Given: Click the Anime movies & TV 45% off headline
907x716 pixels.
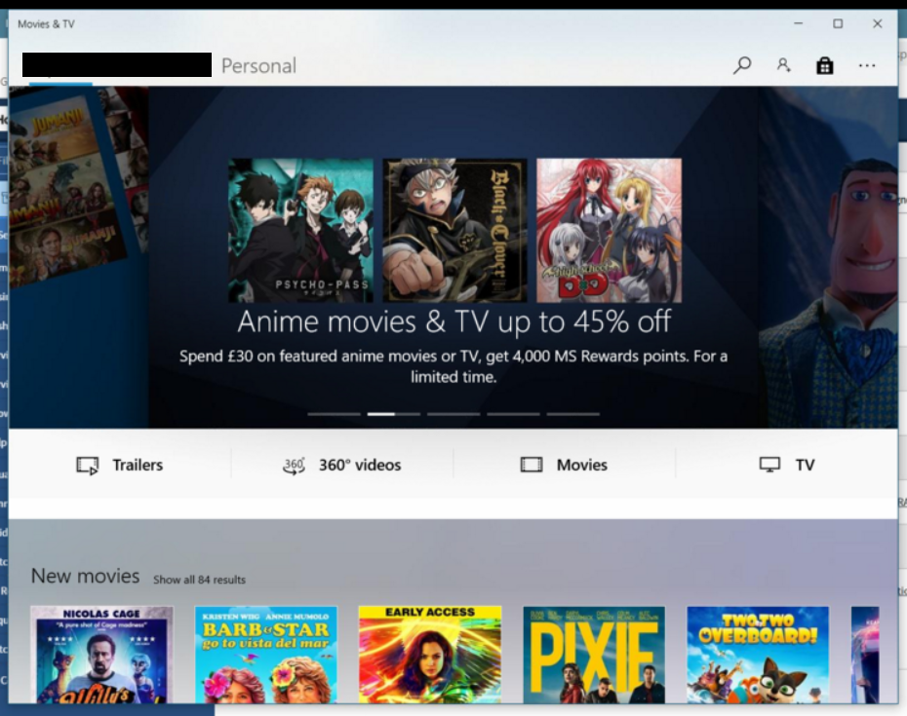Looking at the screenshot, I should [454, 321].
